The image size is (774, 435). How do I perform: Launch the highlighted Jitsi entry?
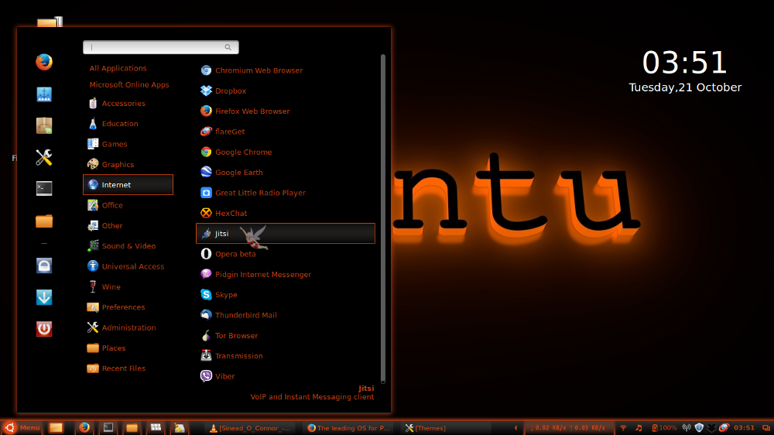[x=286, y=234]
